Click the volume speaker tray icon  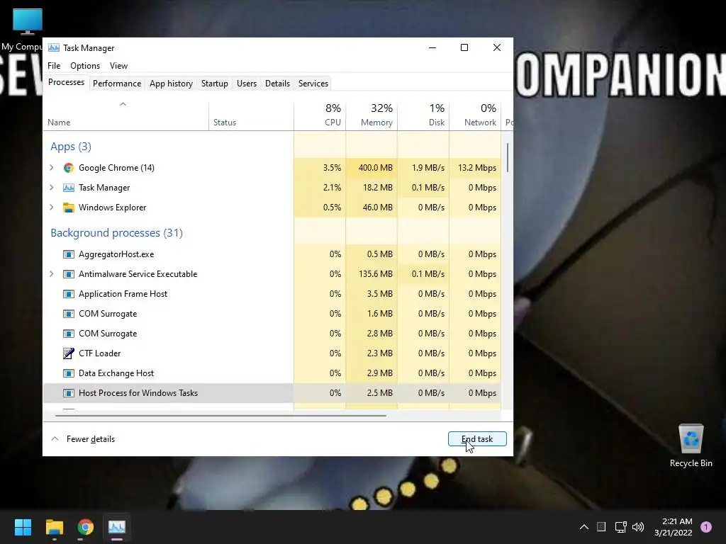[638, 527]
